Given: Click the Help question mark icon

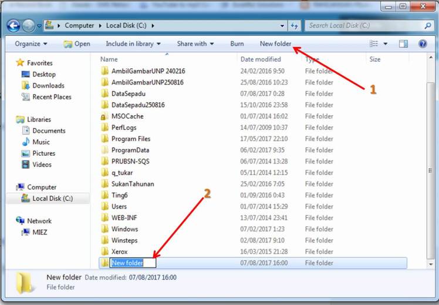Looking at the screenshot, I should pyautogui.click(x=422, y=44).
